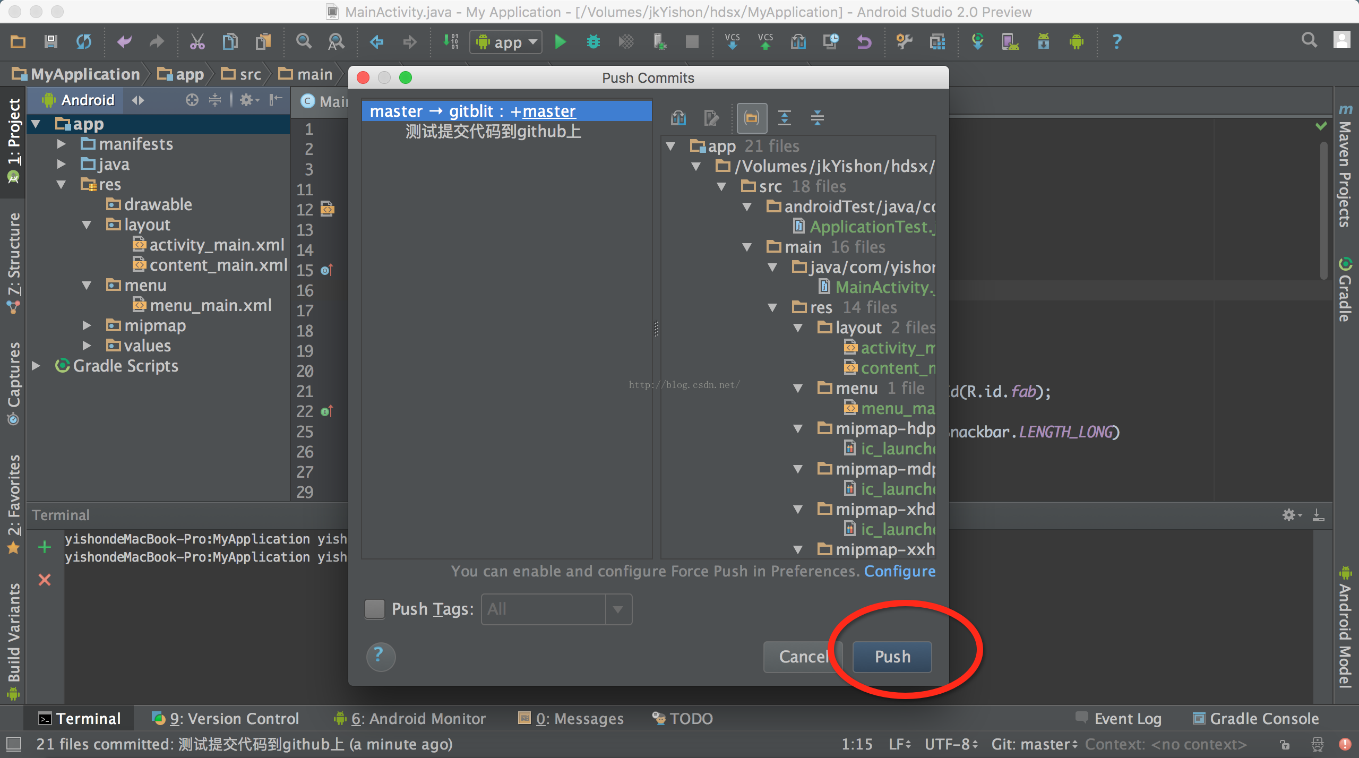Image resolution: width=1359 pixels, height=758 pixels.
Task: Select MainActivity file in push tree
Action: point(877,287)
